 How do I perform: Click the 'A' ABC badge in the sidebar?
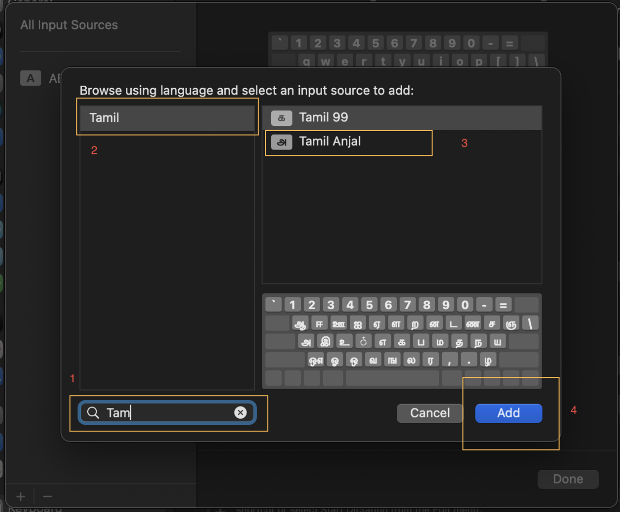click(x=31, y=78)
